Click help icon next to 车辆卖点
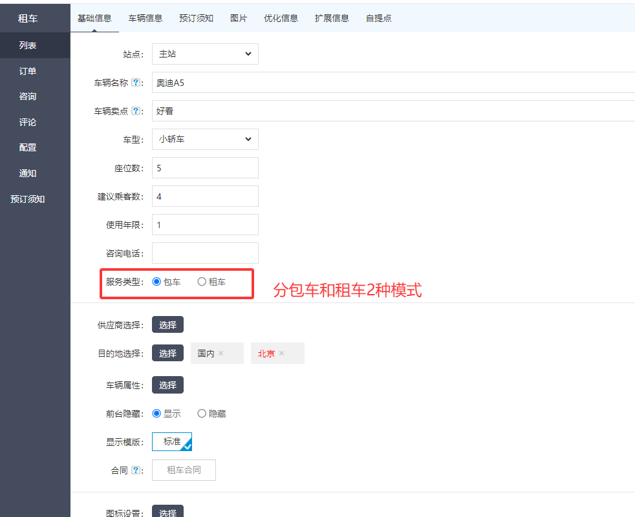The image size is (635, 517). [136, 111]
